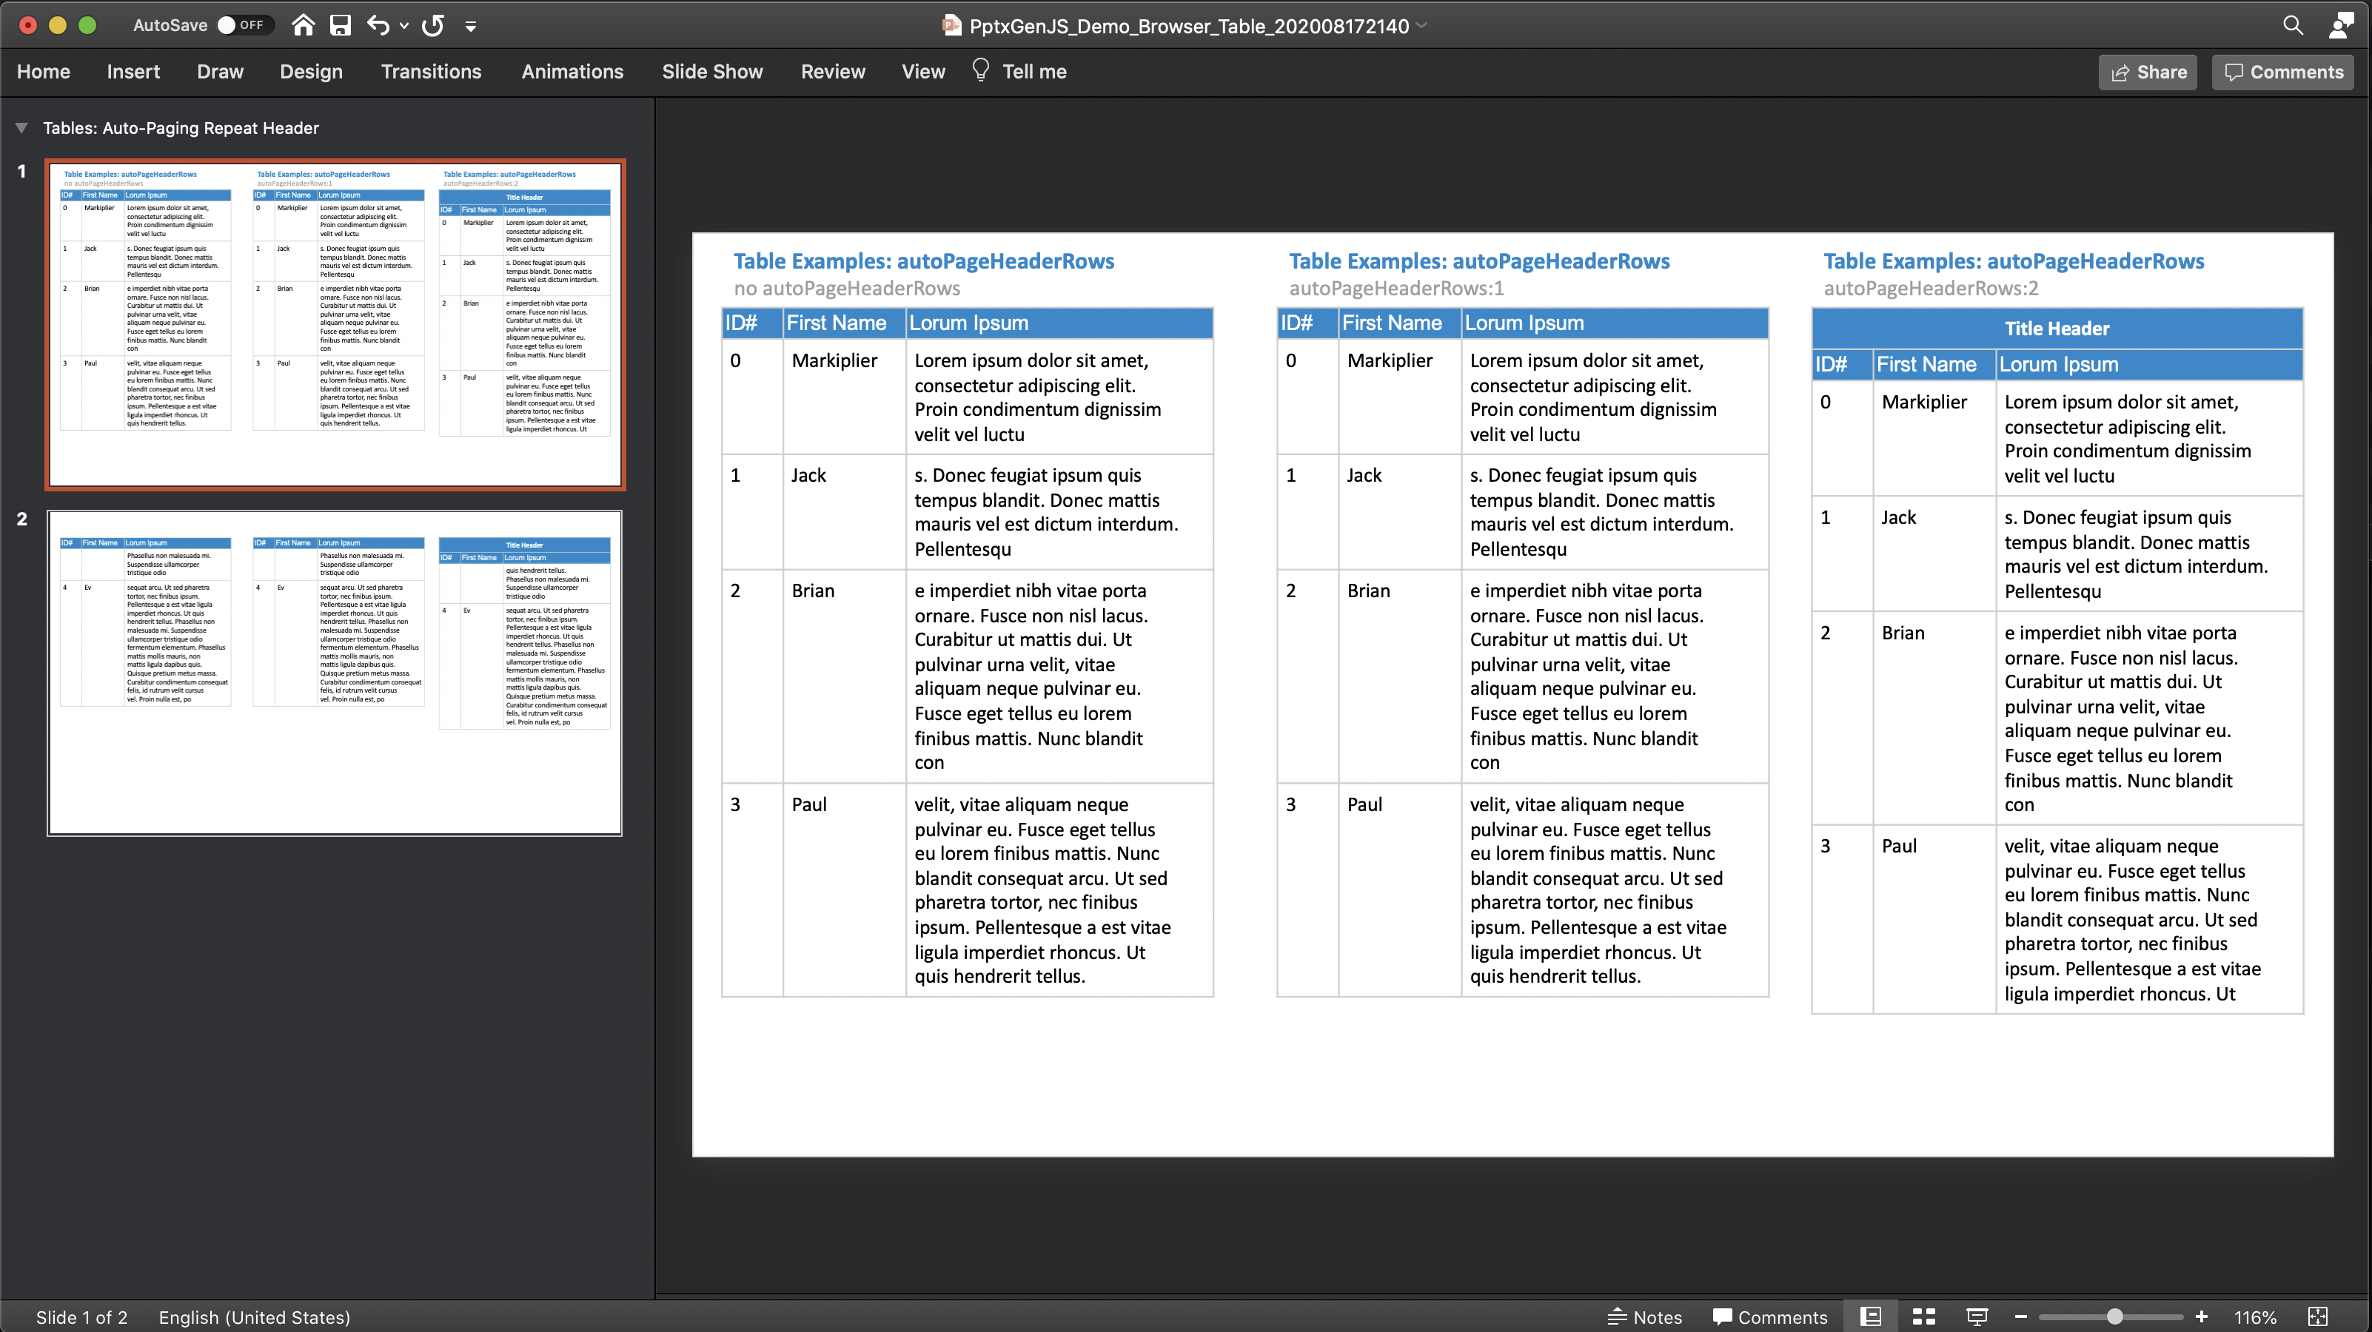Screen dimensions: 2372x1332
Task: Switch to Normal view in the status bar
Action: coord(1870,1316)
